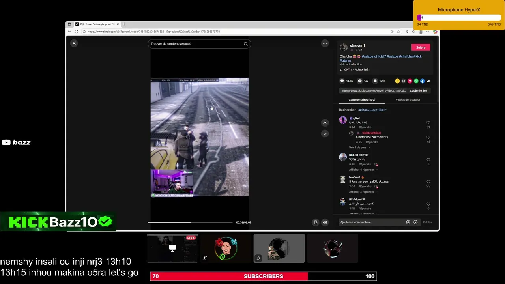The image size is (505, 284).
Task: Like bou7mid's comment with 25 likes
Action: click(428, 182)
